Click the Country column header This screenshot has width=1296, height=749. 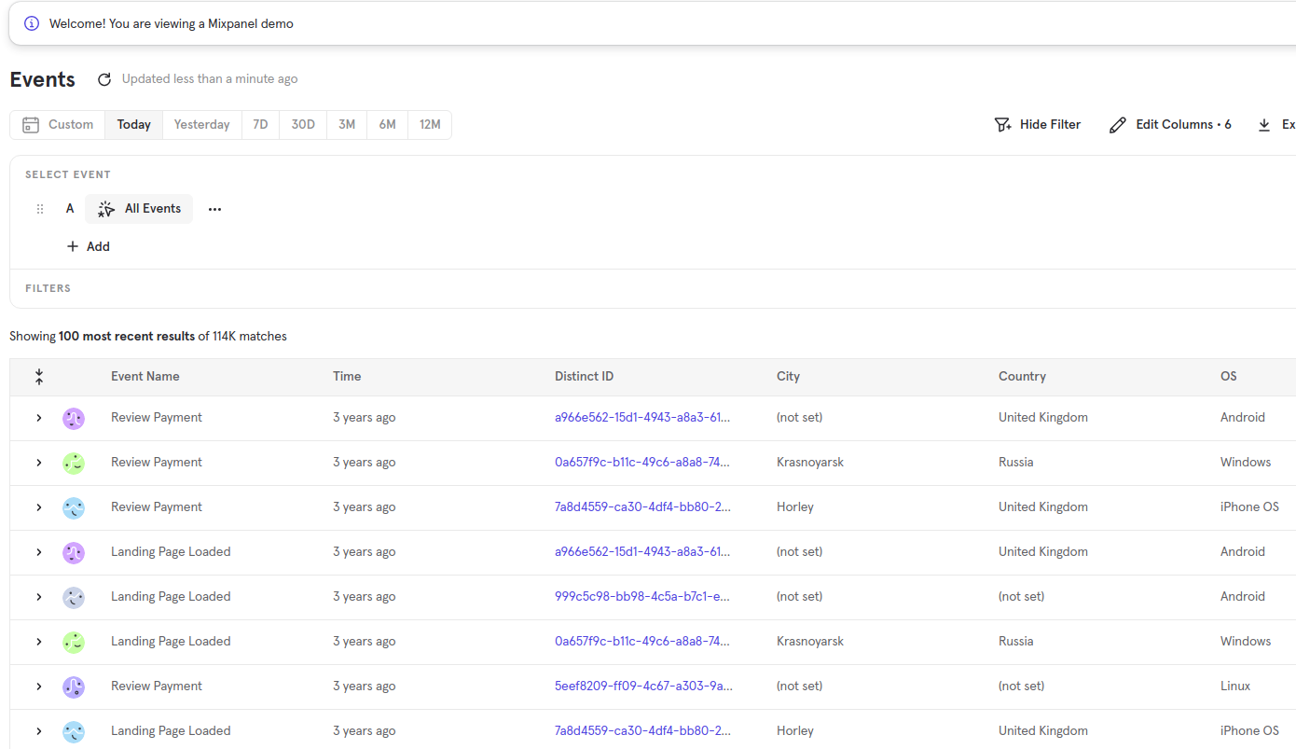[x=1022, y=377]
